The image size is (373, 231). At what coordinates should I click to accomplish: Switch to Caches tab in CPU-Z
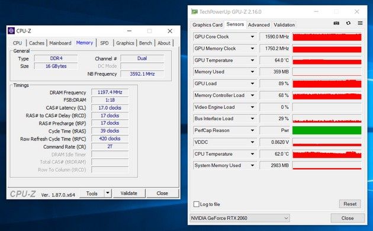pyautogui.click(x=36, y=43)
